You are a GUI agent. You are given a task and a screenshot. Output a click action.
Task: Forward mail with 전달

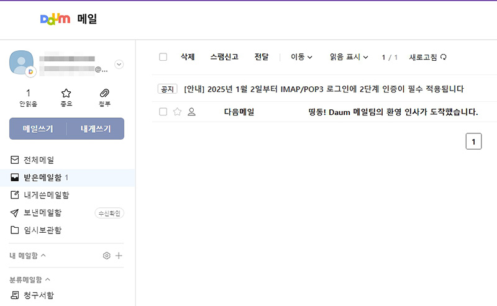pyautogui.click(x=262, y=57)
